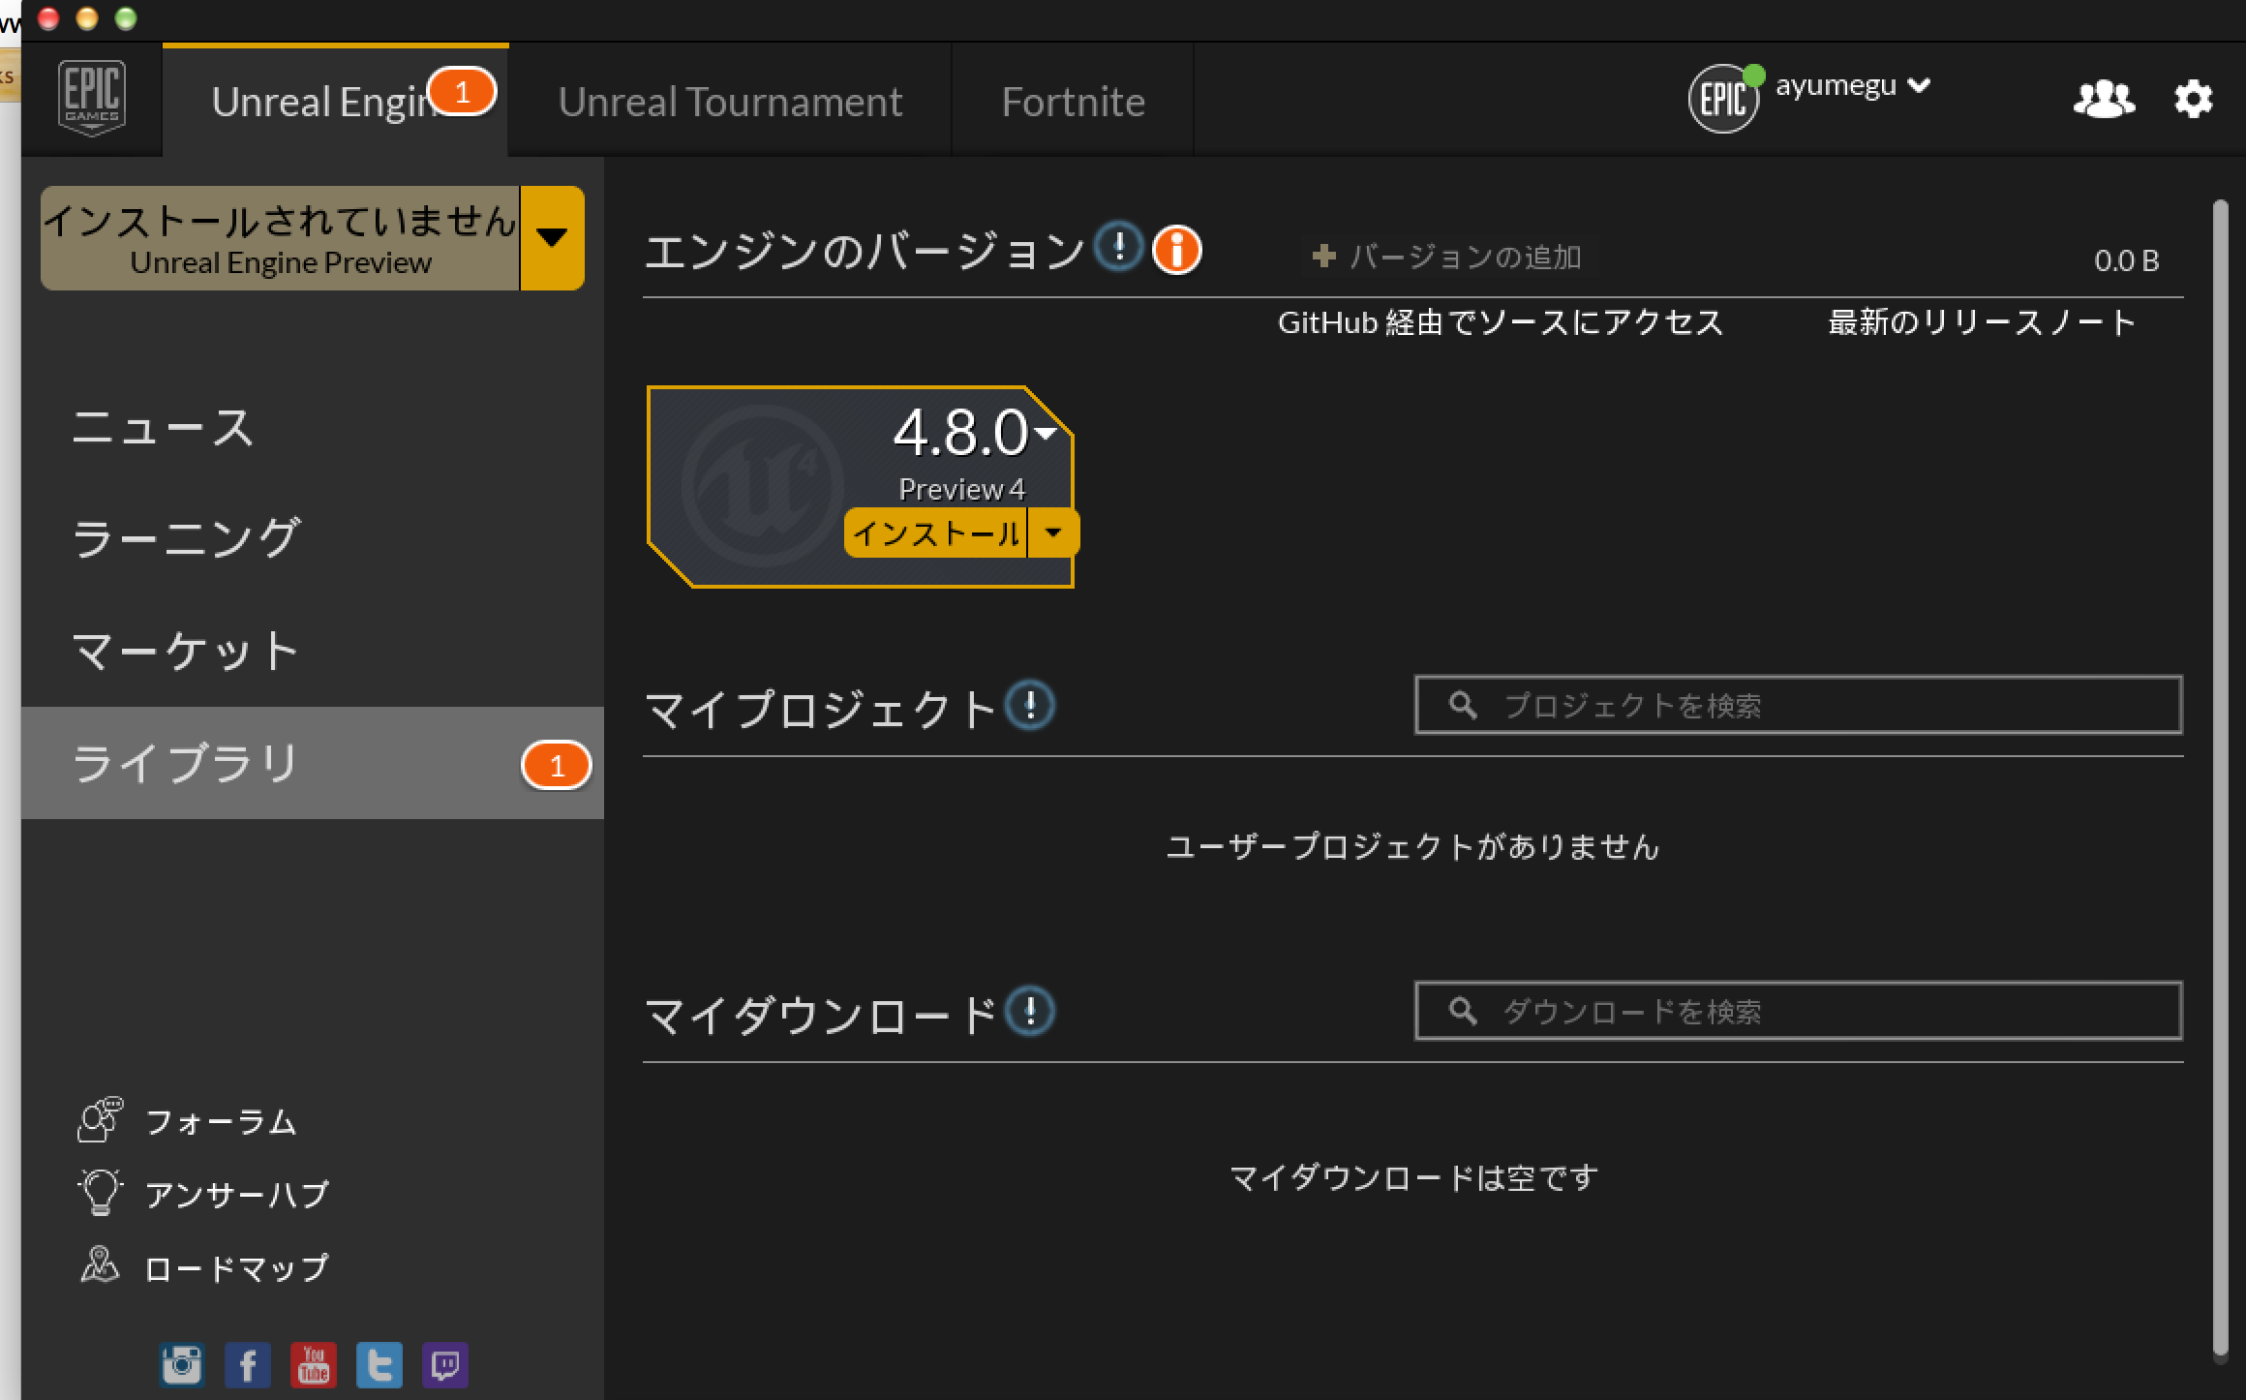Click the notification badge on ライブラリ
Viewport: 2246px width, 1400px height.
tap(557, 766)
